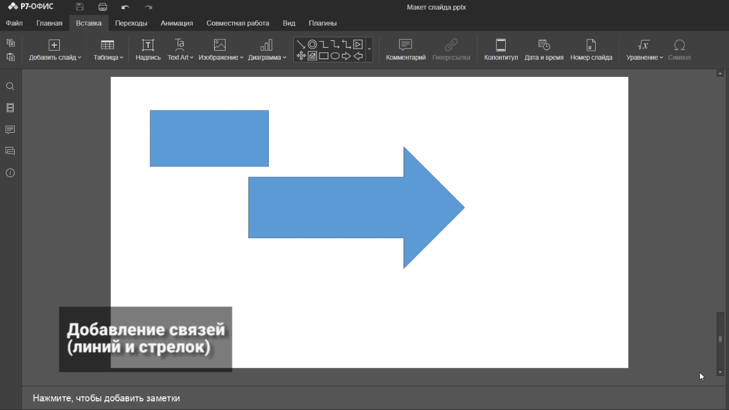This screenshot has height=410, width=729.
Task: Expand the shapes gallery dropdown
Action: (369, 49)
